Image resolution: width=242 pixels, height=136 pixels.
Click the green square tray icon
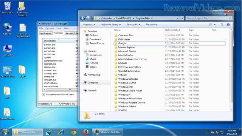[208, 132]
